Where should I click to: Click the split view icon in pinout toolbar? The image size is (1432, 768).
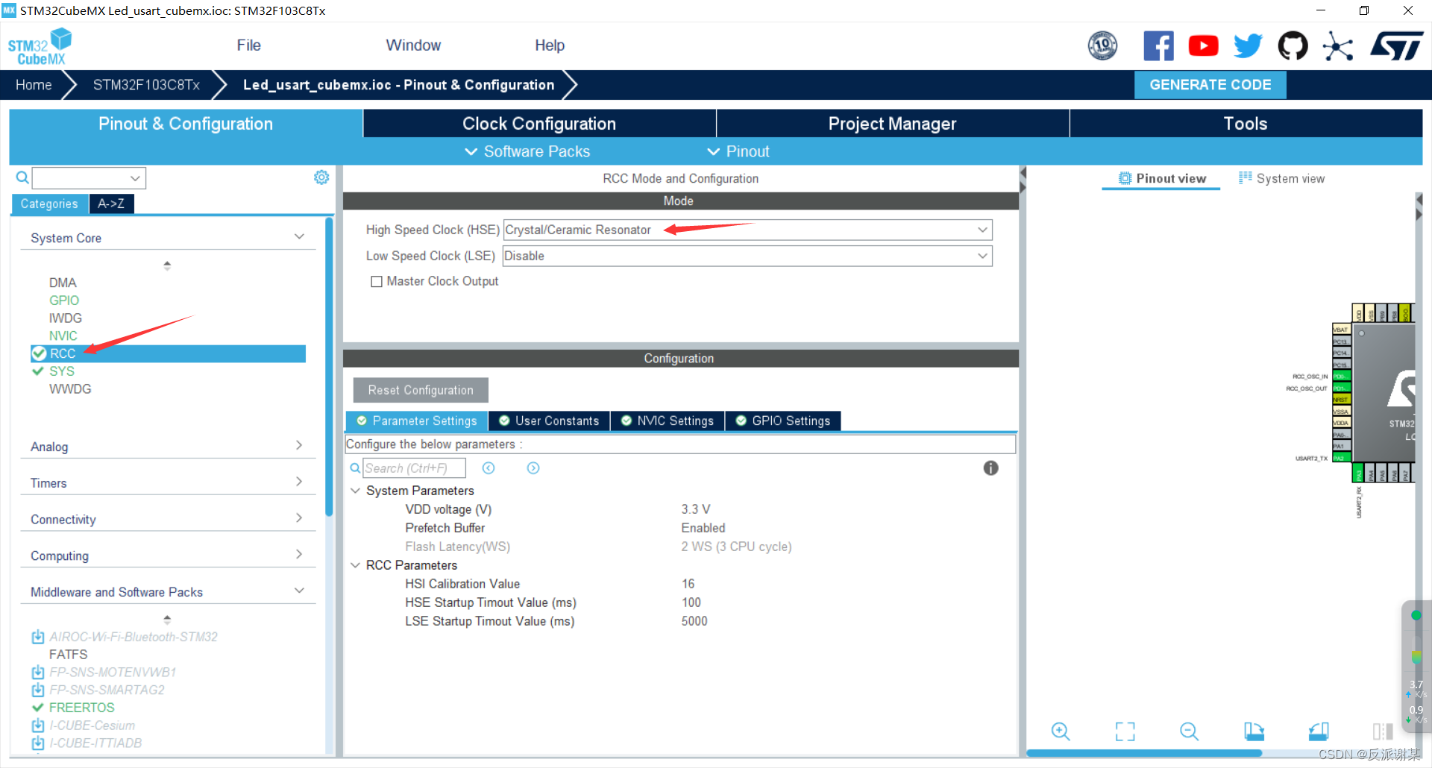[x=1383, y=731]
